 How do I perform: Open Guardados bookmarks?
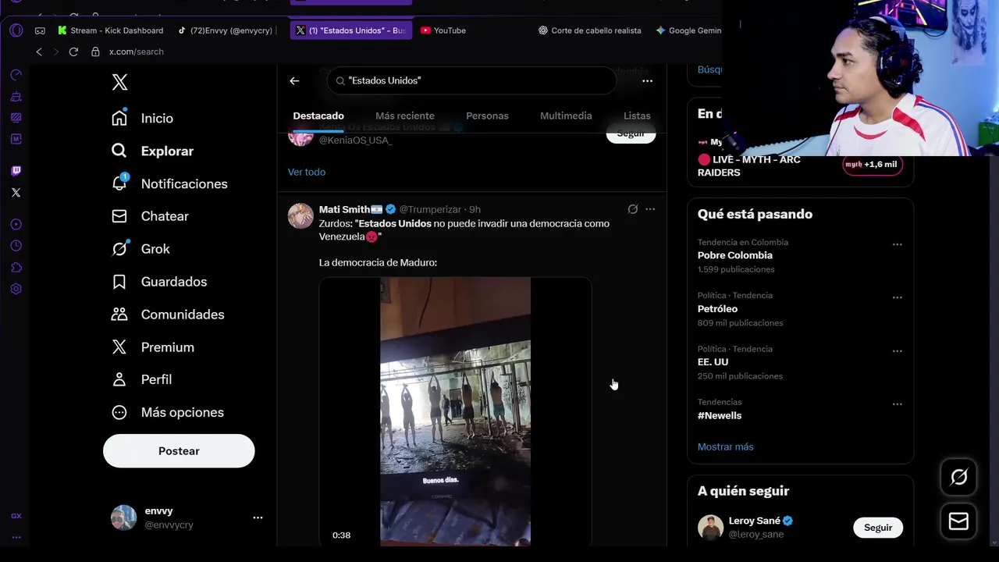tap(159, 282)
